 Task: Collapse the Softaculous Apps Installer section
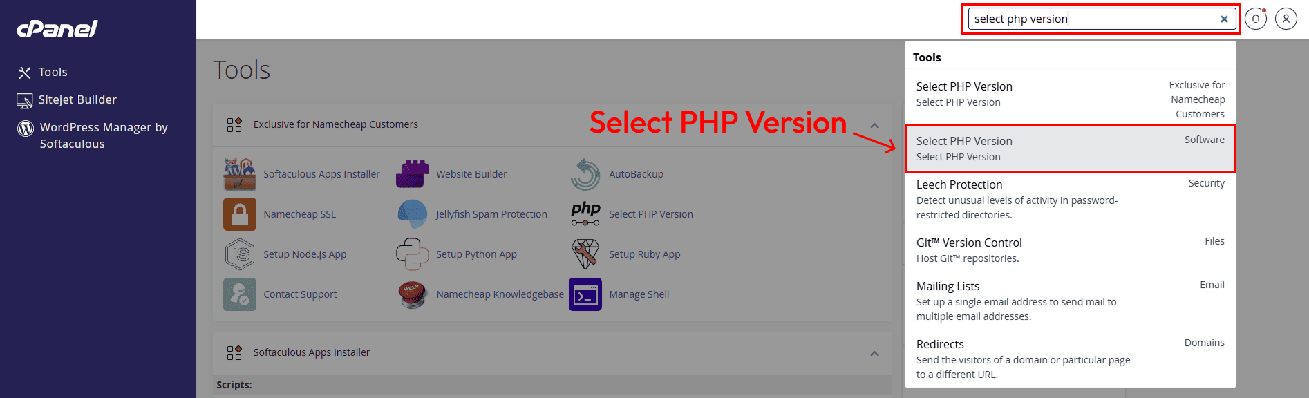[x=874, y=354]
